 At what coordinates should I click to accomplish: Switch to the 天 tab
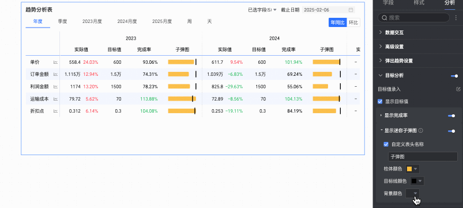[209, 21]
